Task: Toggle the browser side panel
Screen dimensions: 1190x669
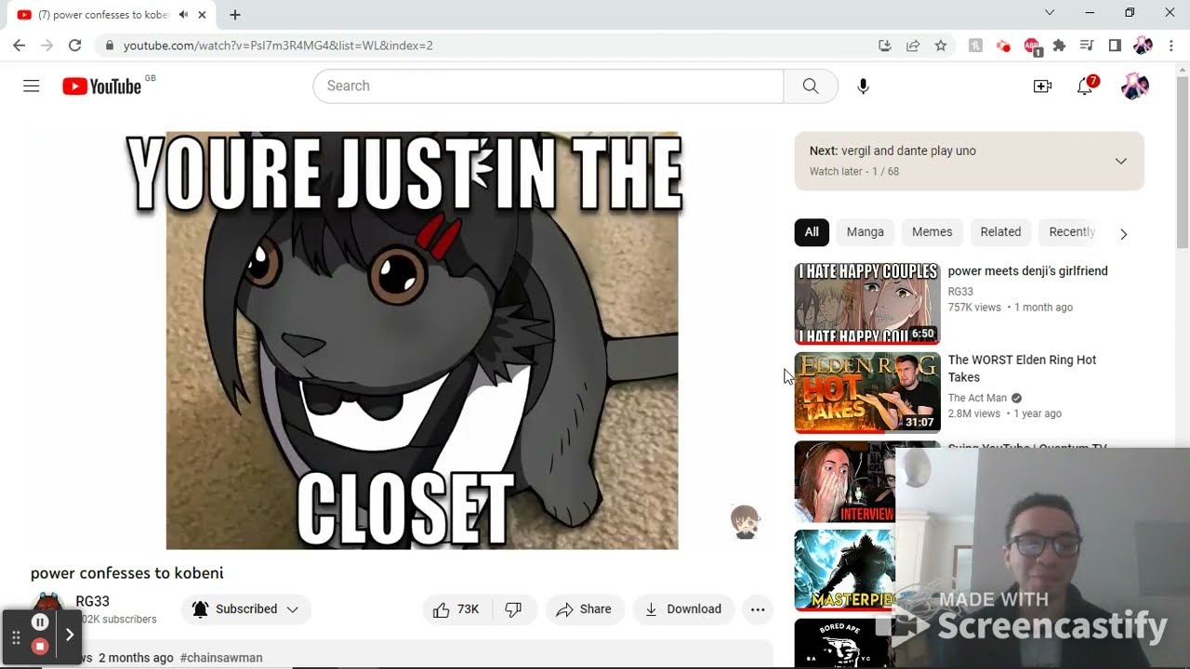Action: pos(1115,46)
